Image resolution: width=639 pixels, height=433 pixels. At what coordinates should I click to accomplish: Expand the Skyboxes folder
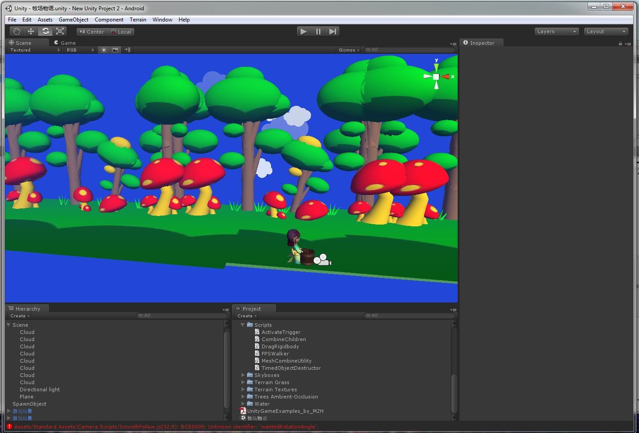pyautogui.click(x=243, y=375)
